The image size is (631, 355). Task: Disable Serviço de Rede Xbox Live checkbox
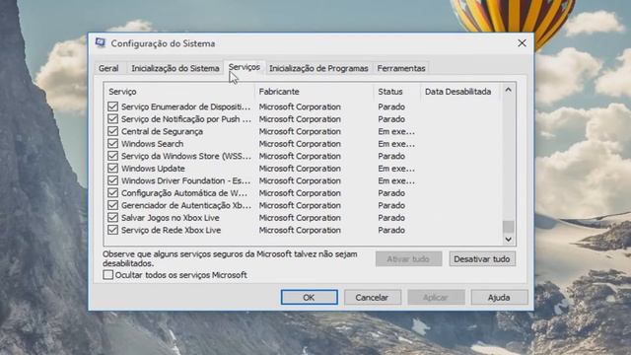(x=112, y=230)
